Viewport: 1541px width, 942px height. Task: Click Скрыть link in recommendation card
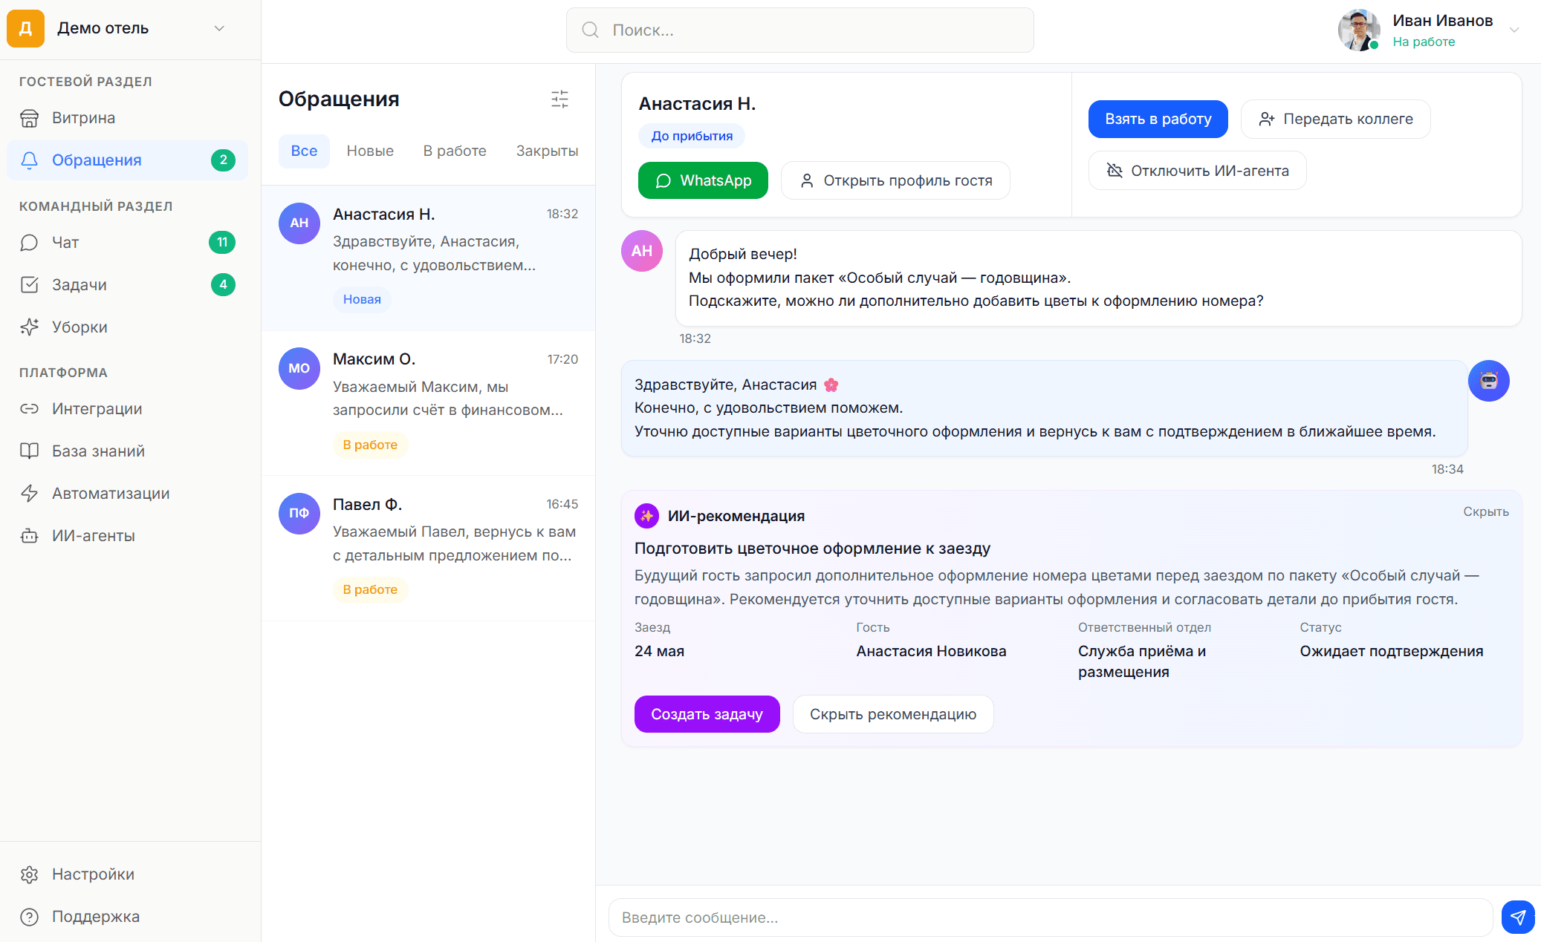click(1486, 512)
